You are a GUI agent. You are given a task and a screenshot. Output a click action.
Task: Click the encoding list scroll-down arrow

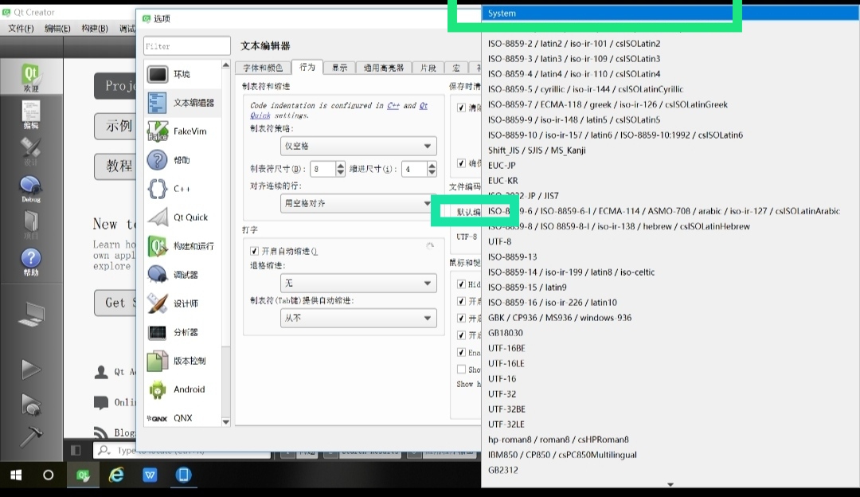pos(670,483)
